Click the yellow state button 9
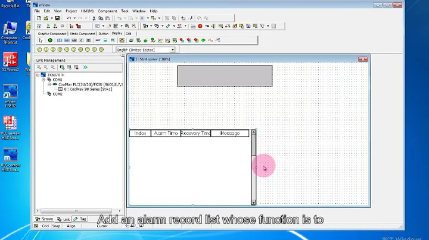429x240 pixels. click(x=101, y=49)
